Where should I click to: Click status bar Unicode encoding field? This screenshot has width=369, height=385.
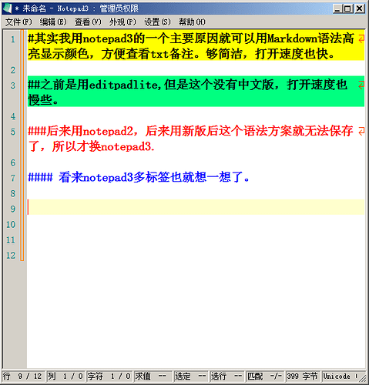coord(340,377)
